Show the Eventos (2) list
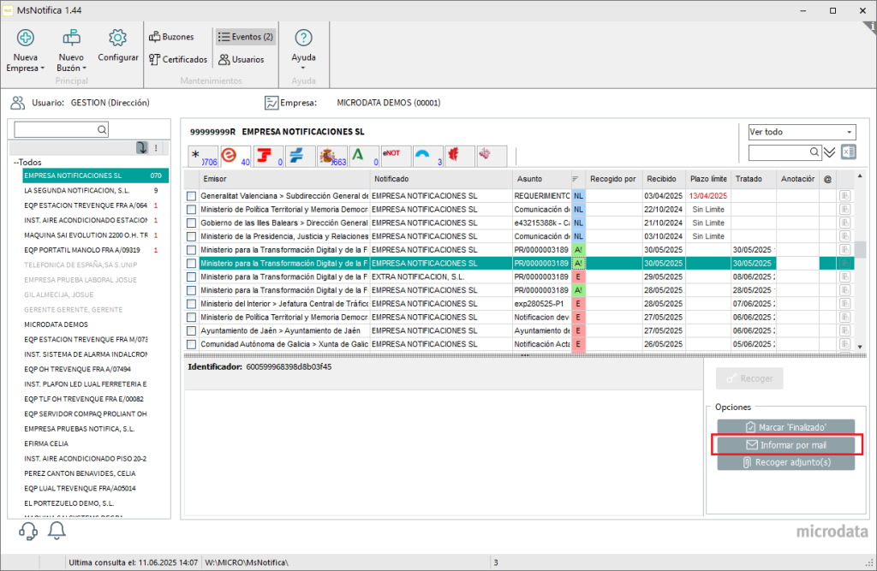 pos(246,37)
